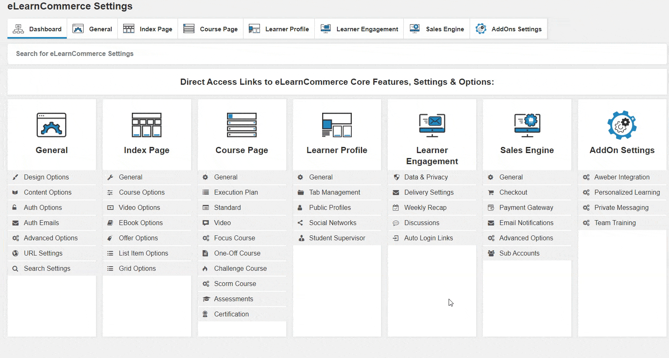Open Aweber Integration link

(622, 177)
